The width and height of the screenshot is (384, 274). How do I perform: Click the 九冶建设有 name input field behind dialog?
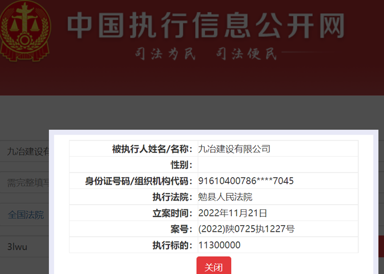click(x=24, y=151)
